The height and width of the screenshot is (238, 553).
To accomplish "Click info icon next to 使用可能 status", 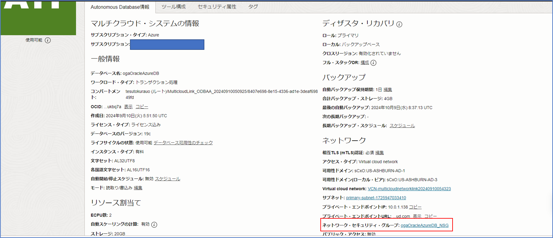I will tap(48, 40).
